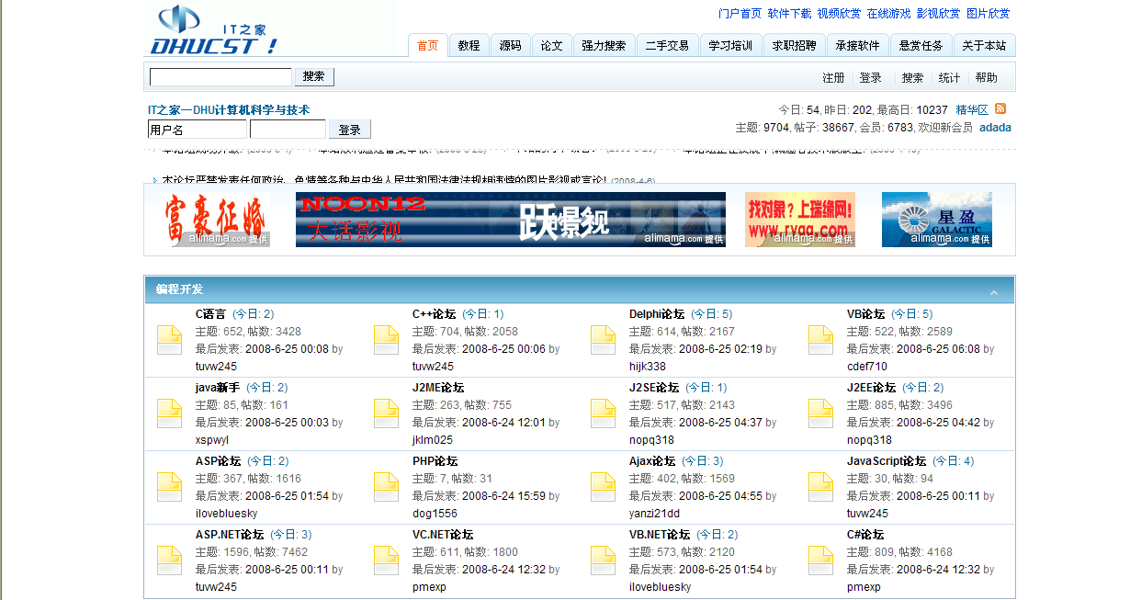
Task: Open the Delphi论坛 forum icon
Action: pyautogui.click(x=603, y=339)
